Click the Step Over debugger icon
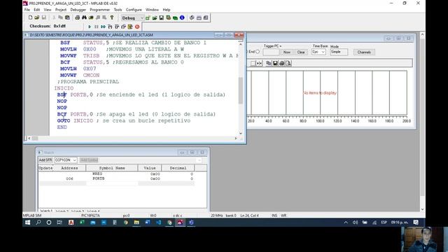The width and height of the screenshot is (448, 252). (117, 27)
